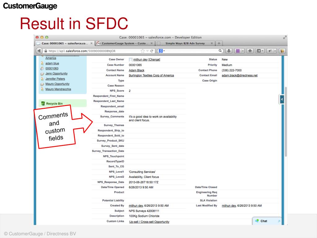Click the case icon beside 00001063
This screenshot has height=238, width=317.
(x=42, y=68)
